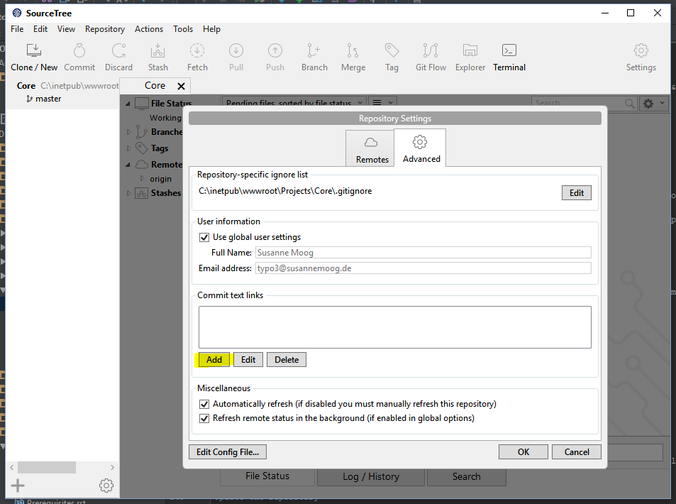Add a commit text link
Image resolution: width=676 pixels, height=504 pixels.
[214, 360]
